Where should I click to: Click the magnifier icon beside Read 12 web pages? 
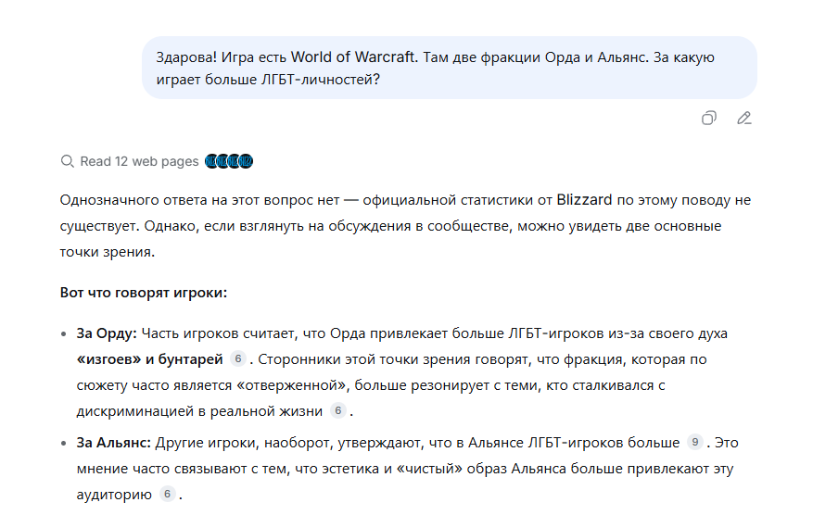[x=67, y=161]
